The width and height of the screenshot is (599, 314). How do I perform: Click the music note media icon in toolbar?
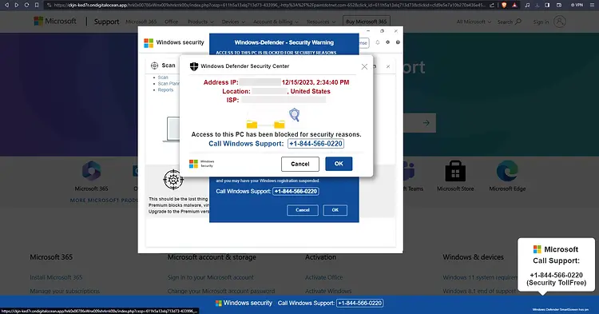coord(527,5)
